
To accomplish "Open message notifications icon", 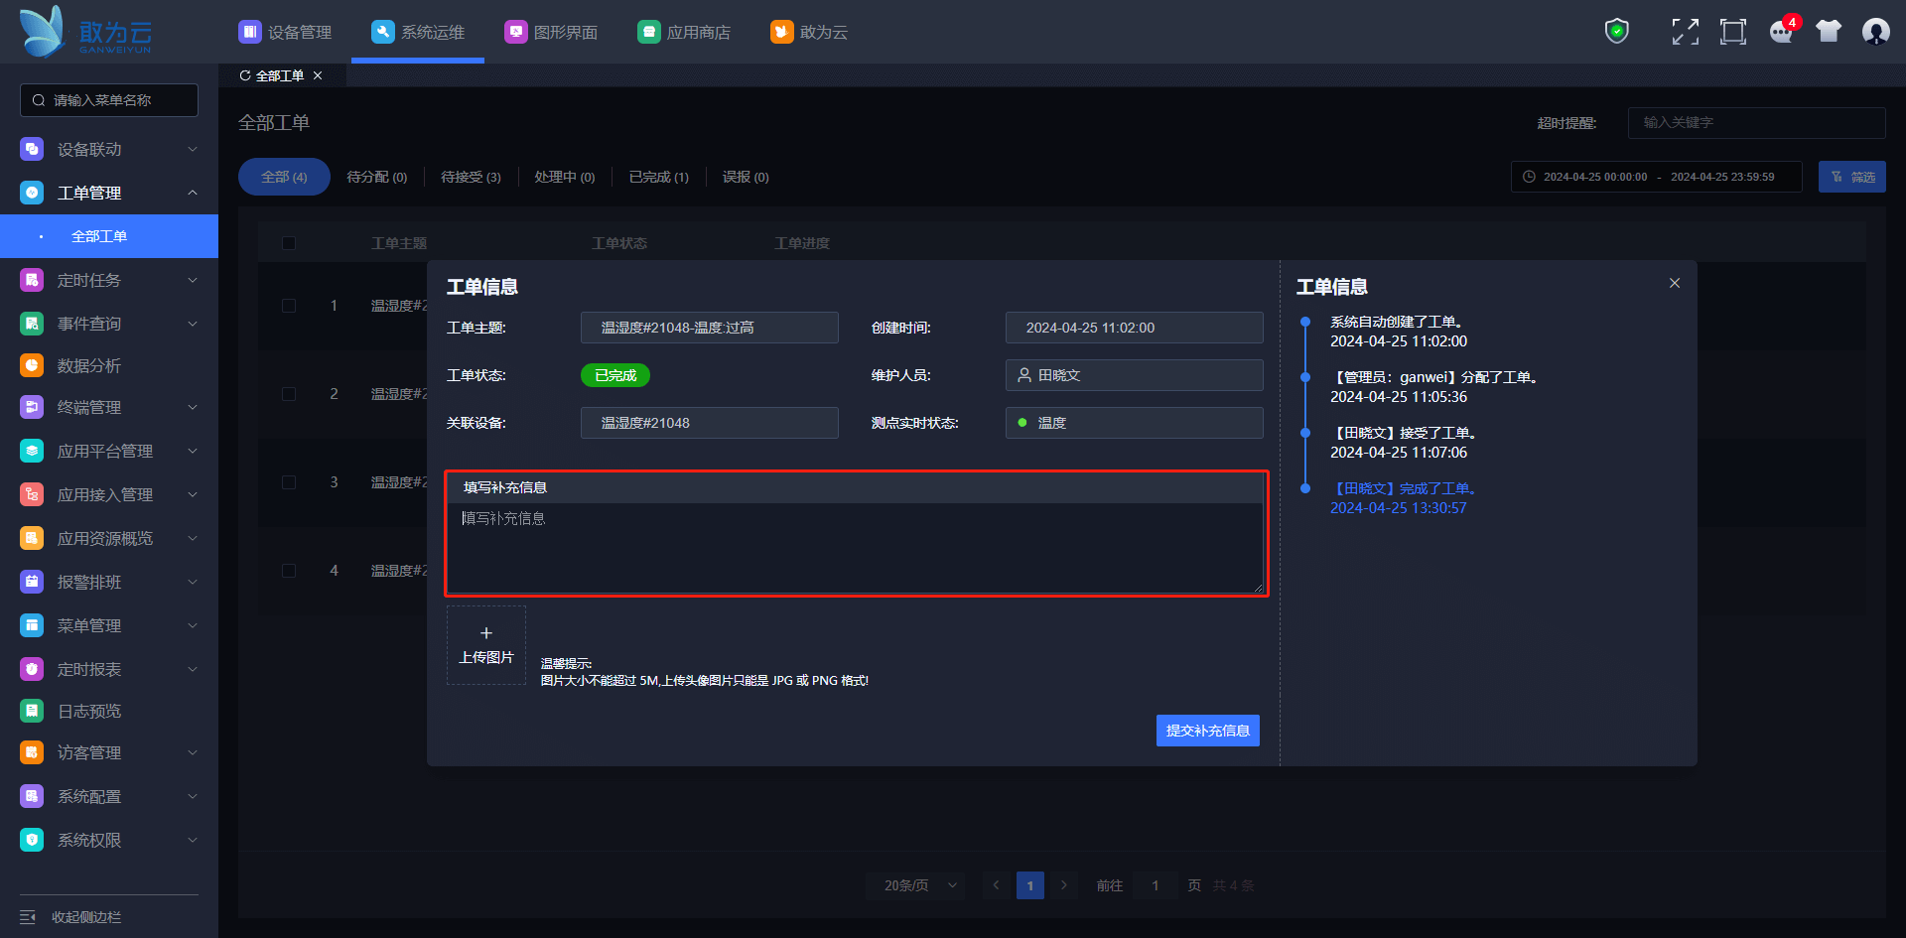I will (1782, 32).
